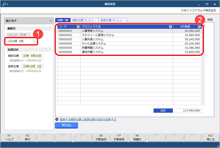Select row 00000002 スケジュール管理システム
220x148 pixels.
[129, 35]
